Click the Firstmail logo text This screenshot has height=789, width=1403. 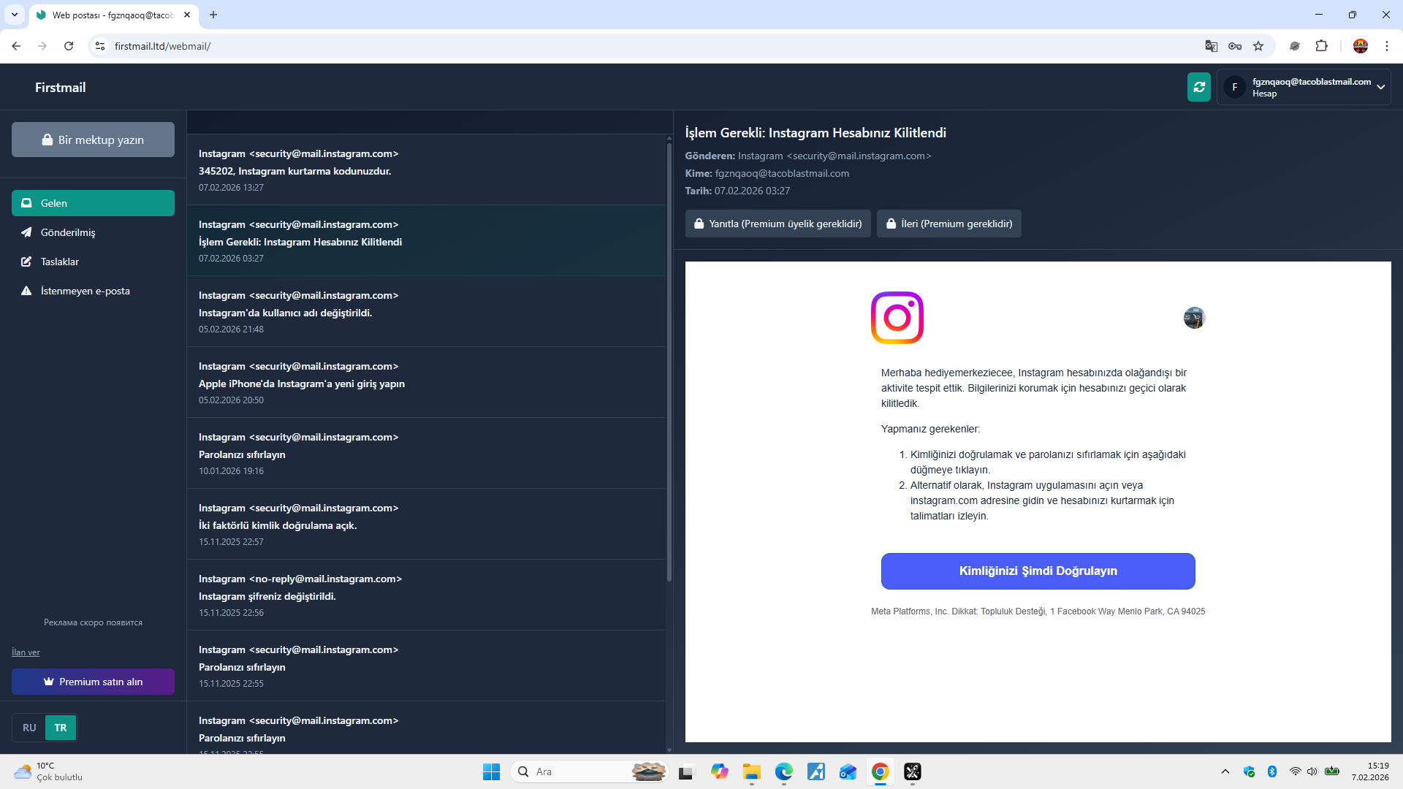tap(60, 88)
